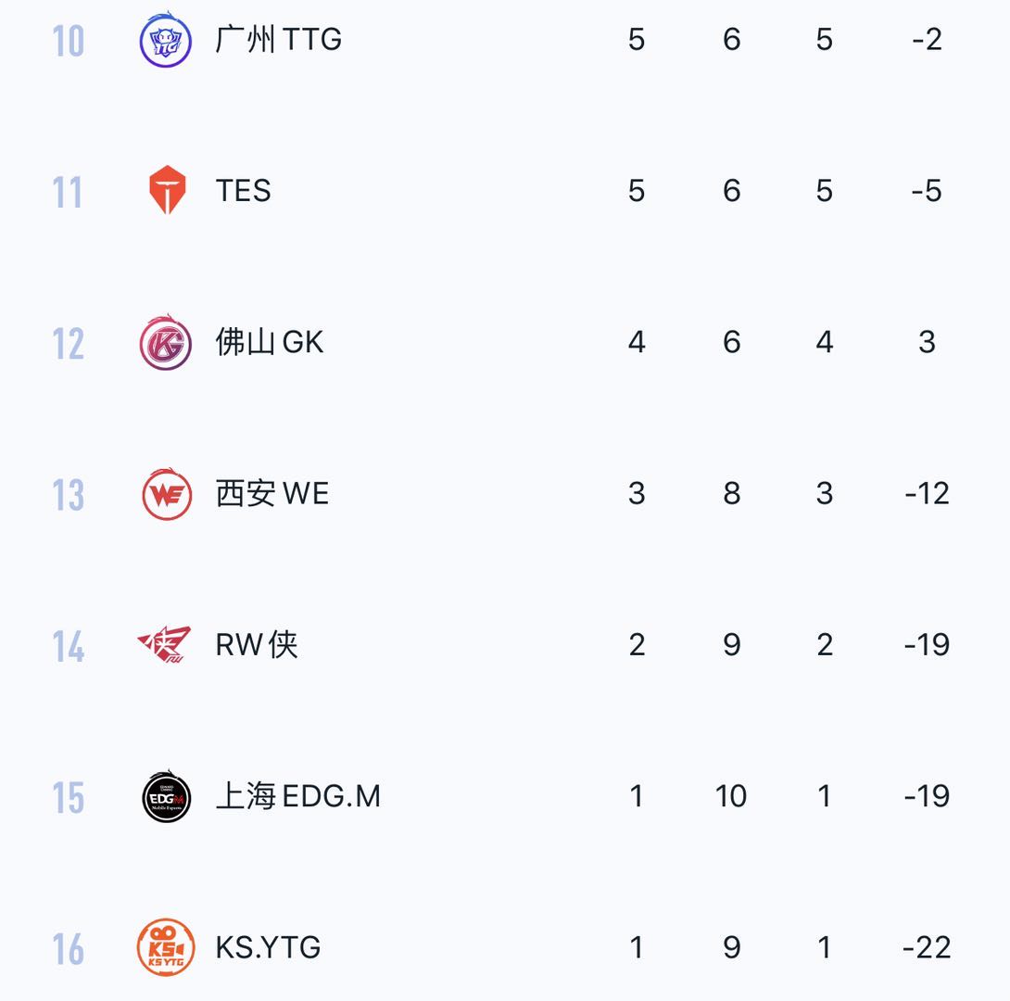Select the TES team name

(x=243, y=191)
